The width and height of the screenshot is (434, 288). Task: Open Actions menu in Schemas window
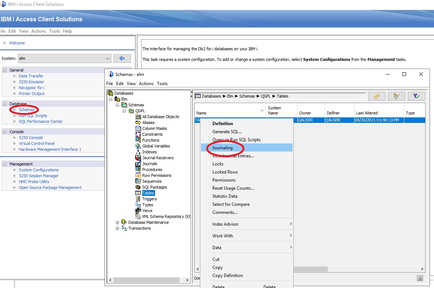click(x=146, y=84)
